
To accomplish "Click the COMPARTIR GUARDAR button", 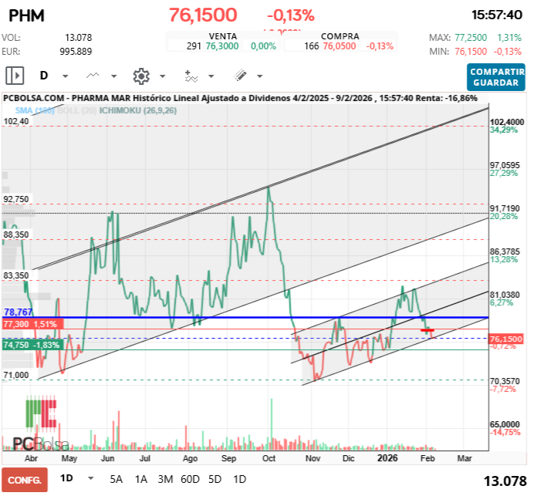I will [497, 76].
